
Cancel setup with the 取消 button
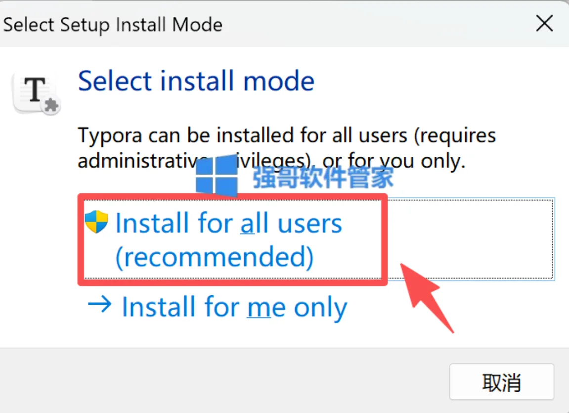point(501,382)
